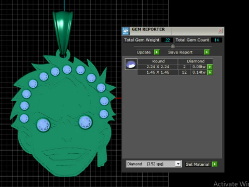Screen dimensions: 249x187
Task: Click the 0.14tw weight cell
Action: click(x=199, y=72)
